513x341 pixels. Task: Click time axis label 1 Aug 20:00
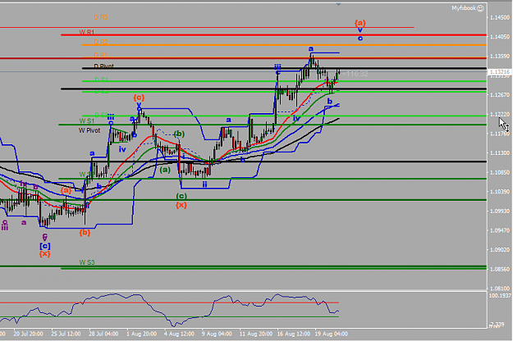tap(141, 334)
